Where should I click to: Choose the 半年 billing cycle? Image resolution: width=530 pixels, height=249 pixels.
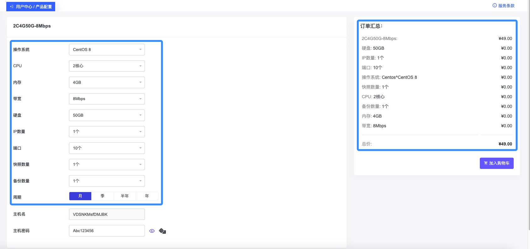125,196
